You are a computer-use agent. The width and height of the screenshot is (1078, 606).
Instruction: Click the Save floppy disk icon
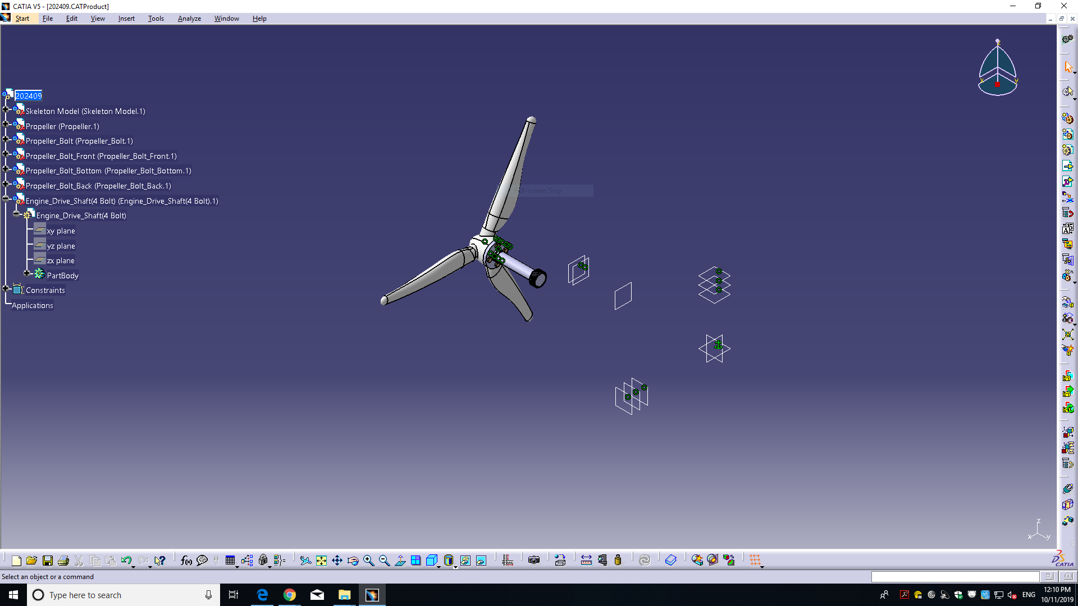(48, 560)
